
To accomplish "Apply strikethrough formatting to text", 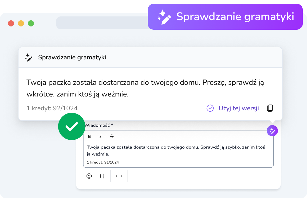I will click(112, 137).
